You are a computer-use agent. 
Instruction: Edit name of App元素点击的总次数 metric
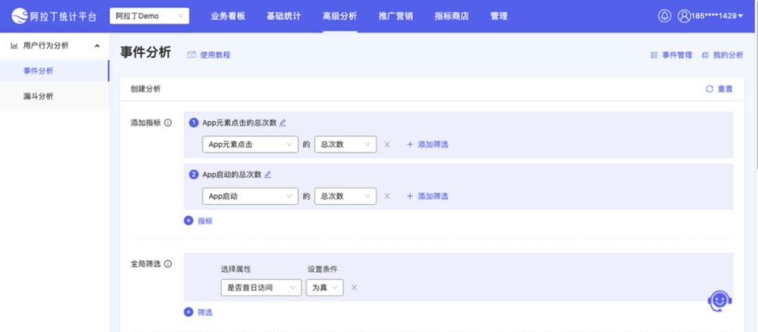tap(283, 123)
